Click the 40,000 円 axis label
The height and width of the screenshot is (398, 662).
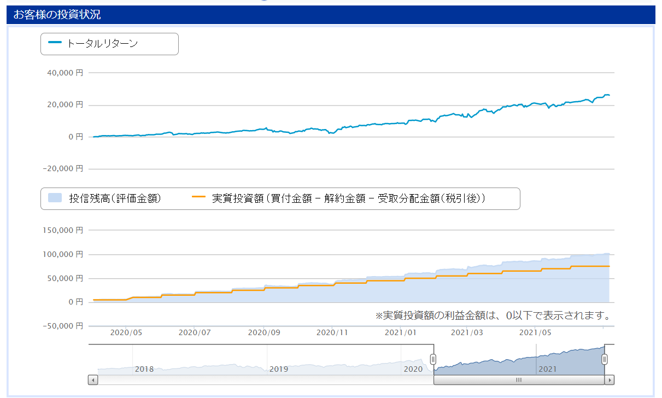pos(66,73)
